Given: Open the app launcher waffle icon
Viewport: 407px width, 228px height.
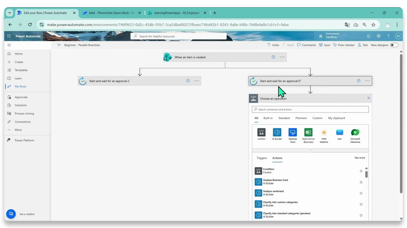Looking at the screenshot, I should (9, 36).
